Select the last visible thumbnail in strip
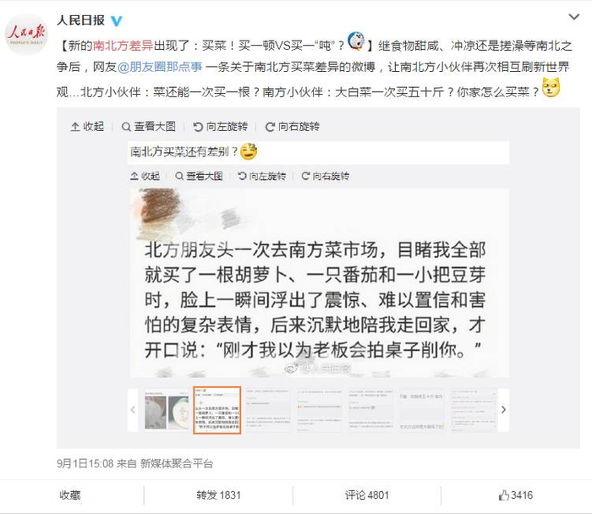The image size is (592, 514). point(473,410)
